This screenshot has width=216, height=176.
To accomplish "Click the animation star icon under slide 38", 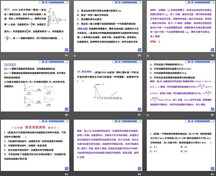I will coord(75,56).
